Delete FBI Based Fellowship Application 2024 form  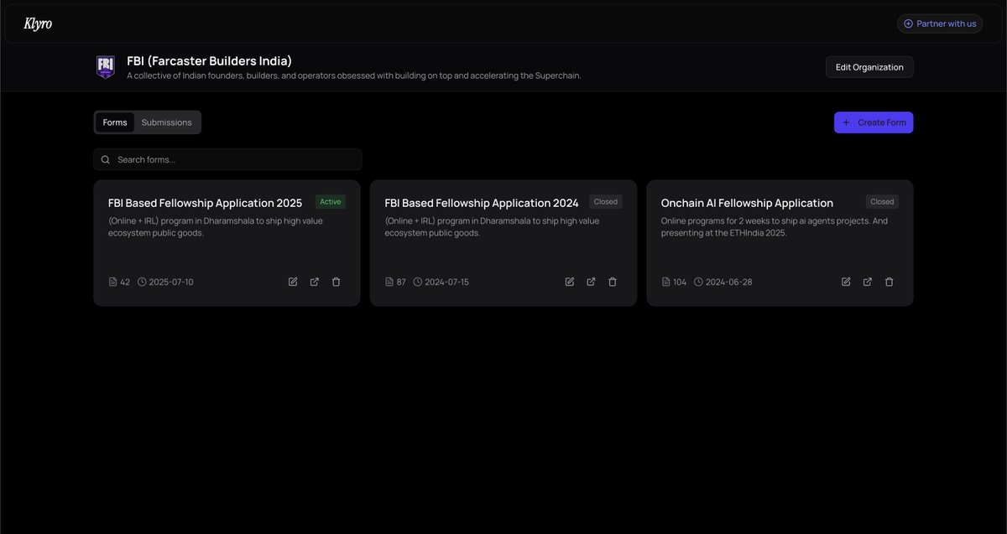click(613, 282)
